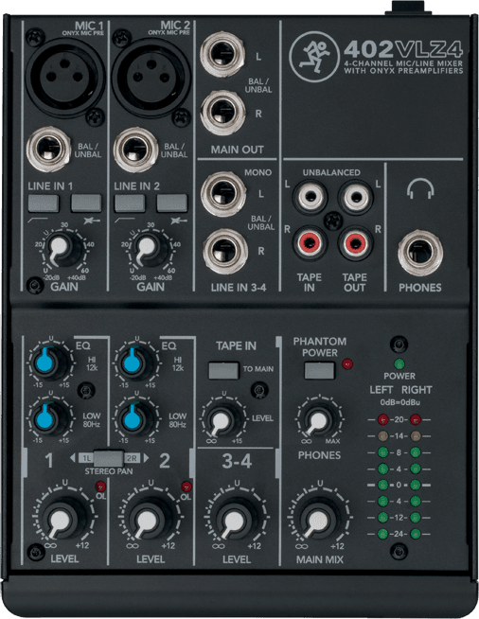Click the Mackie running man logo
This screenshot has width=479, height=619.
pyautogui.click(x=314, y=56)
